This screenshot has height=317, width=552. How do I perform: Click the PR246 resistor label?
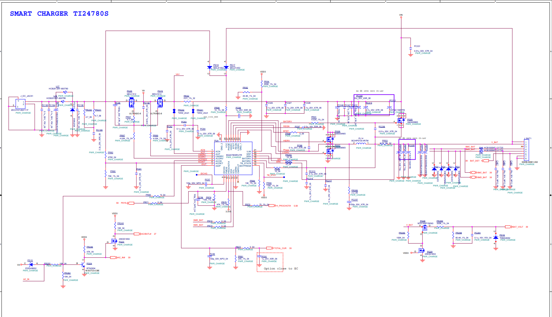(90, 247)
